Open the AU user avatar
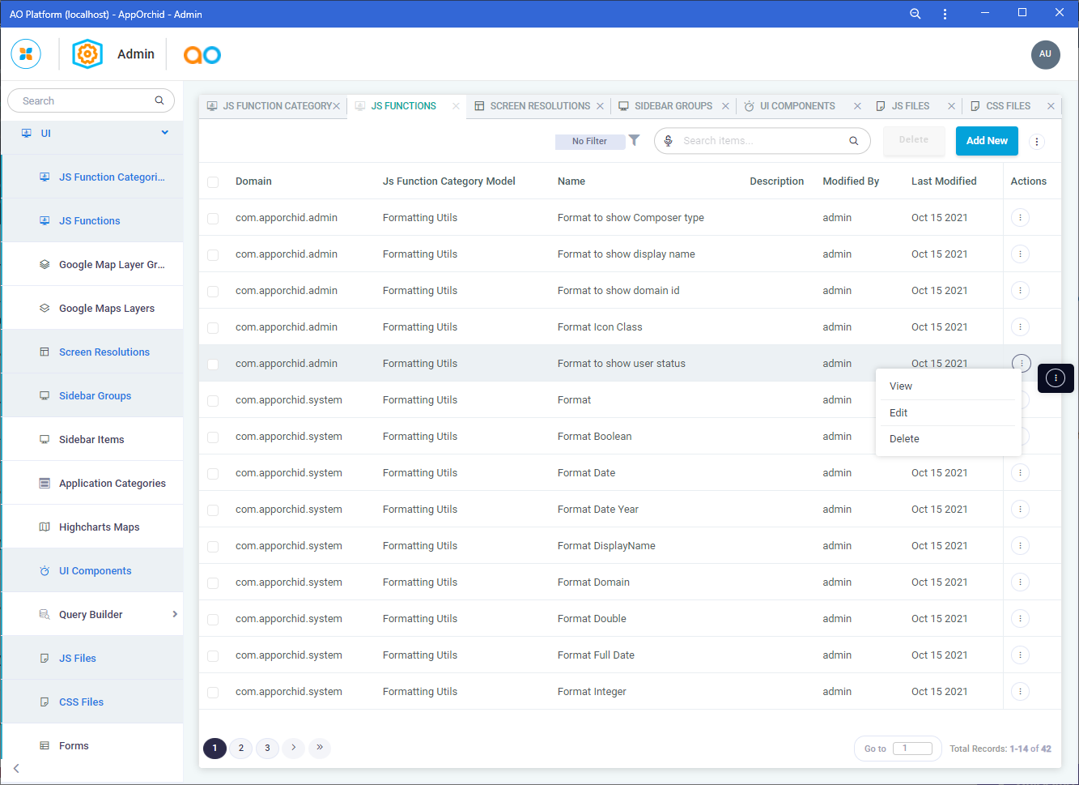 pos(1045,54)
